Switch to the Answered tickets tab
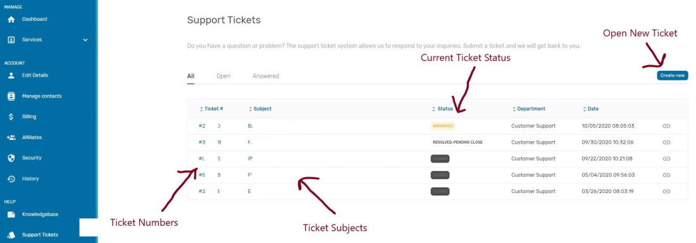 266,76
